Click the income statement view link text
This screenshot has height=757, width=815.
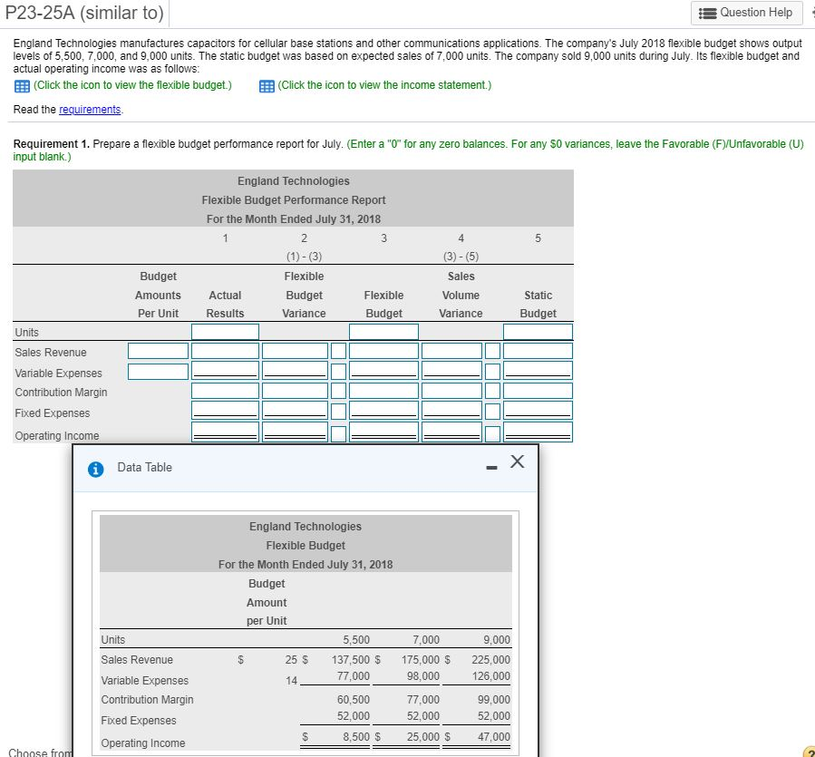(x=384, y=85)
